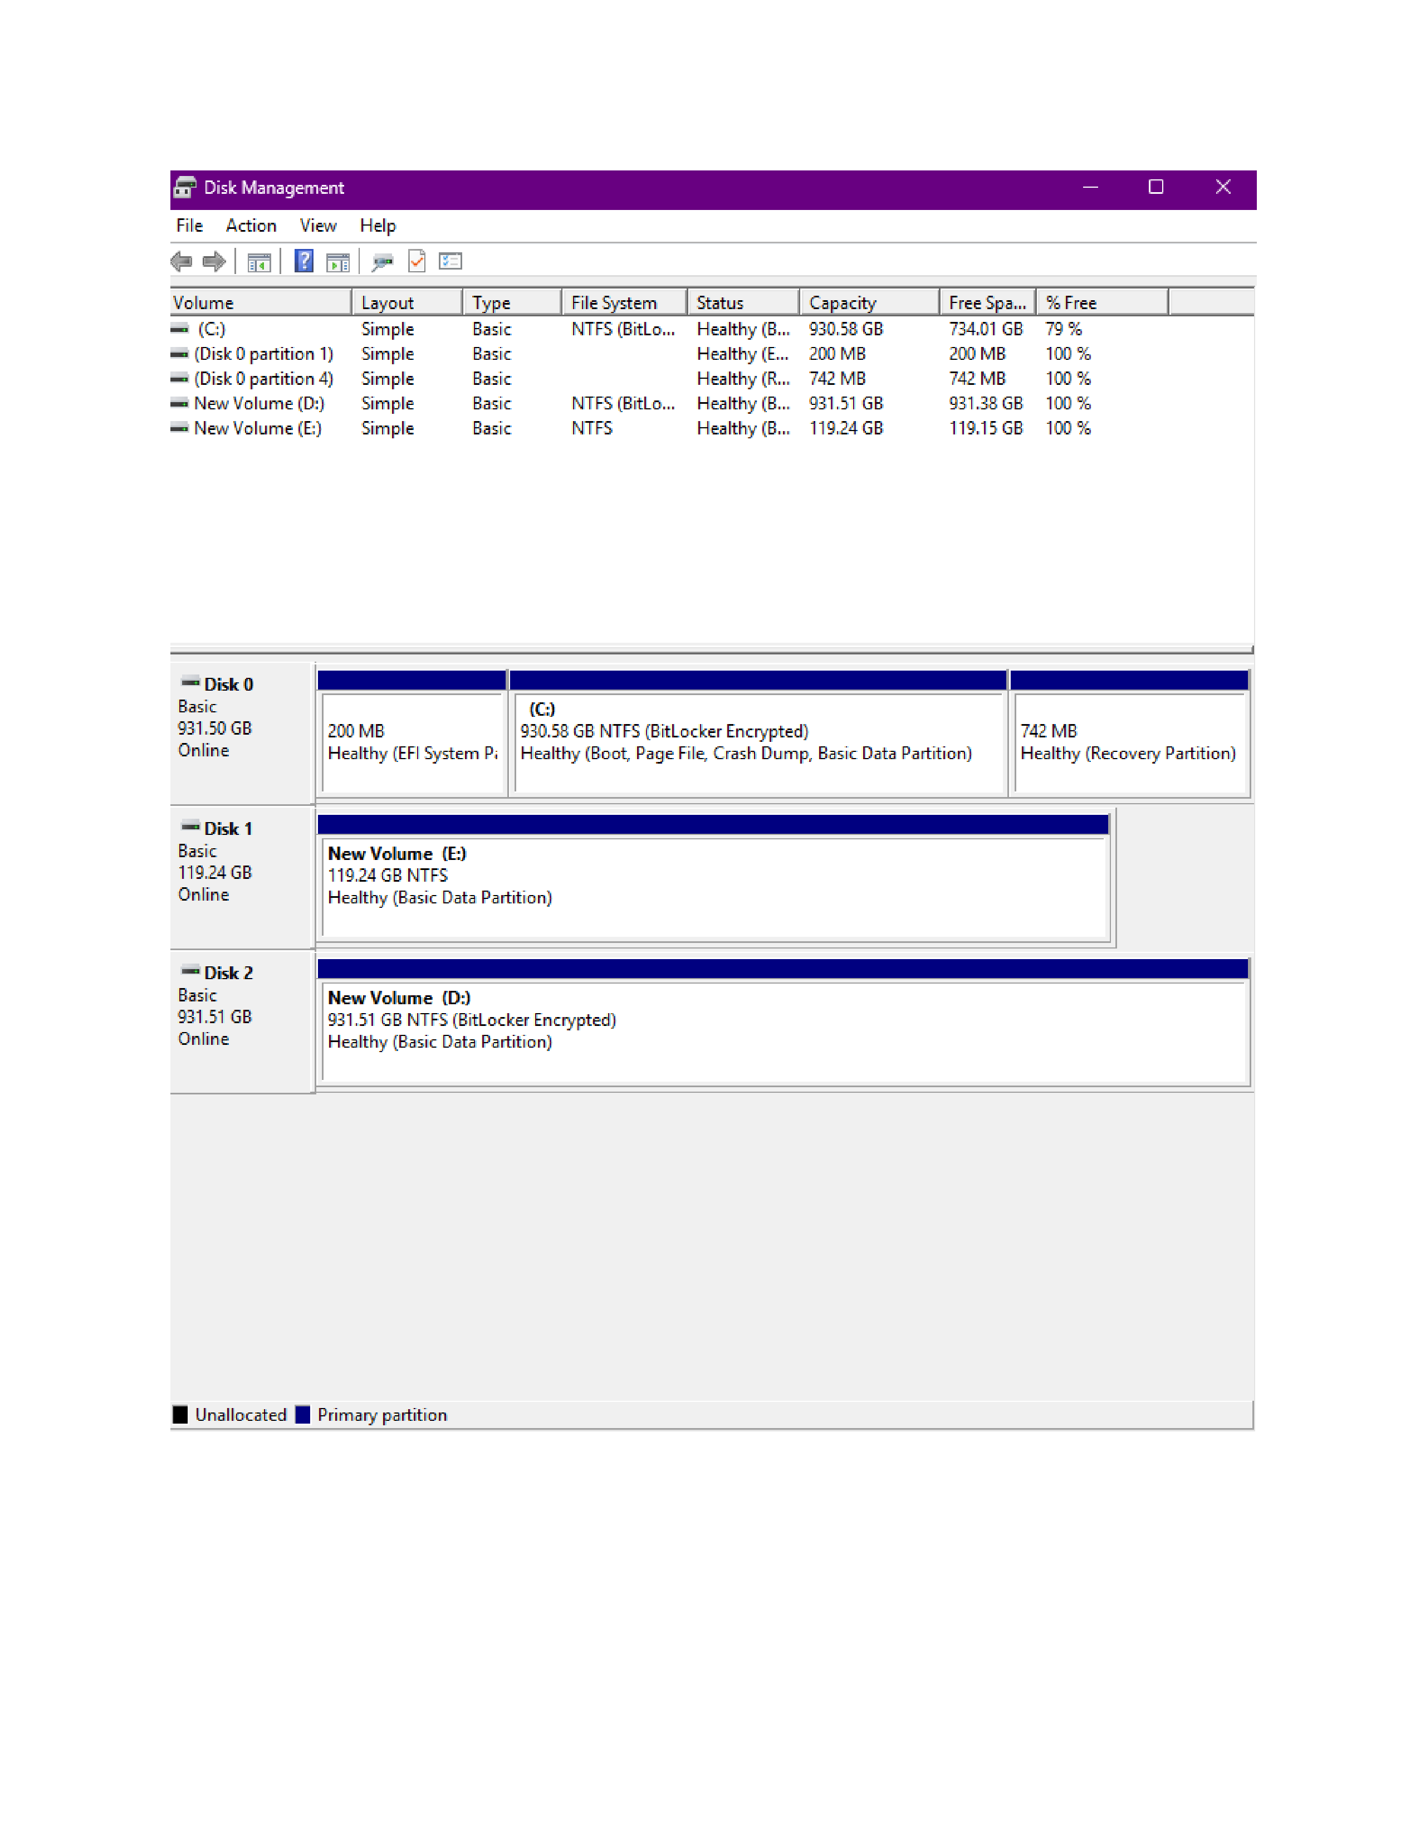
Task: Click NTFS file system cell for E:
Action: pyautogui.click(x=593, y=428)
